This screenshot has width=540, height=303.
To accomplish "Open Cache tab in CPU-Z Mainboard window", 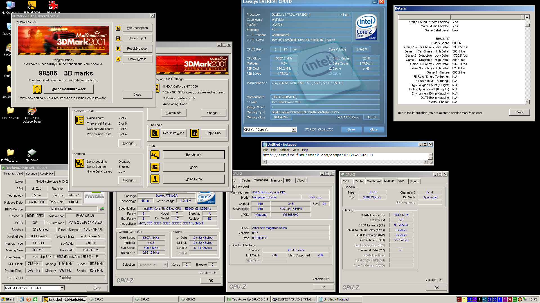I will click(x=246, y=180).
